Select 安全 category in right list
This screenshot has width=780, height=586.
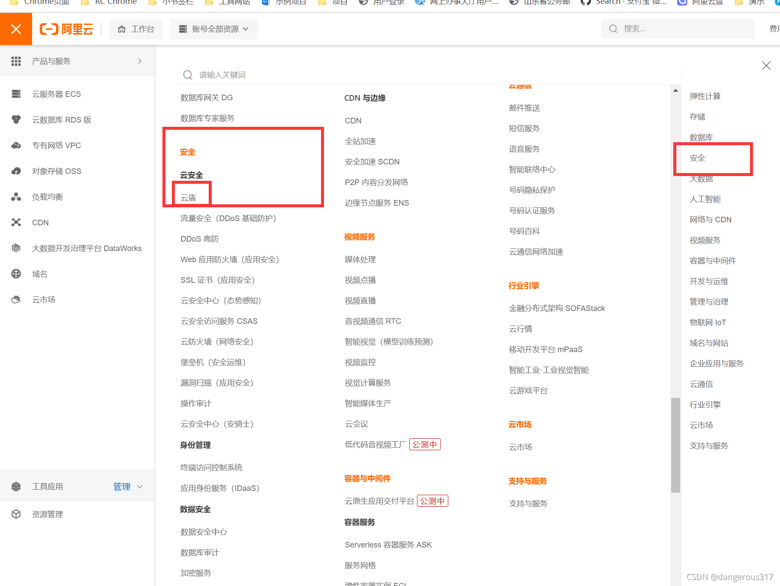(697, 158)
